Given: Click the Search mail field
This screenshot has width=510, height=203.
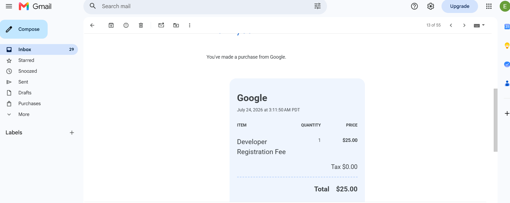Looking at the screenshot, I should click(205, 6).
